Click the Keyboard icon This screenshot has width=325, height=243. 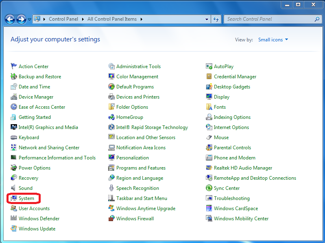pyautogui.click(x=14, y=138)
